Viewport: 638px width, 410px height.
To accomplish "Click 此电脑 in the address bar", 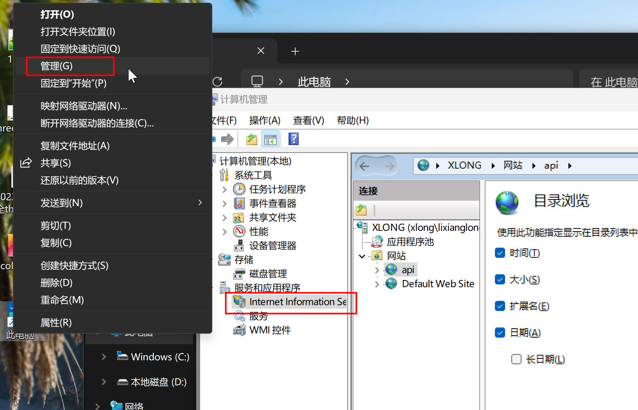I will [314, 82].
